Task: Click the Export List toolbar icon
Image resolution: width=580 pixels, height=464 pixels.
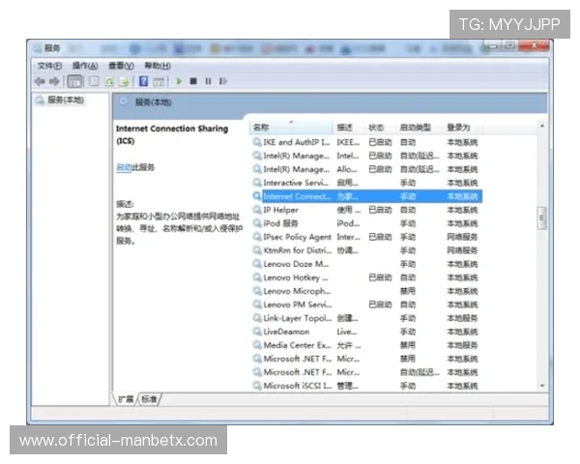Action: [x=124, y=81]
